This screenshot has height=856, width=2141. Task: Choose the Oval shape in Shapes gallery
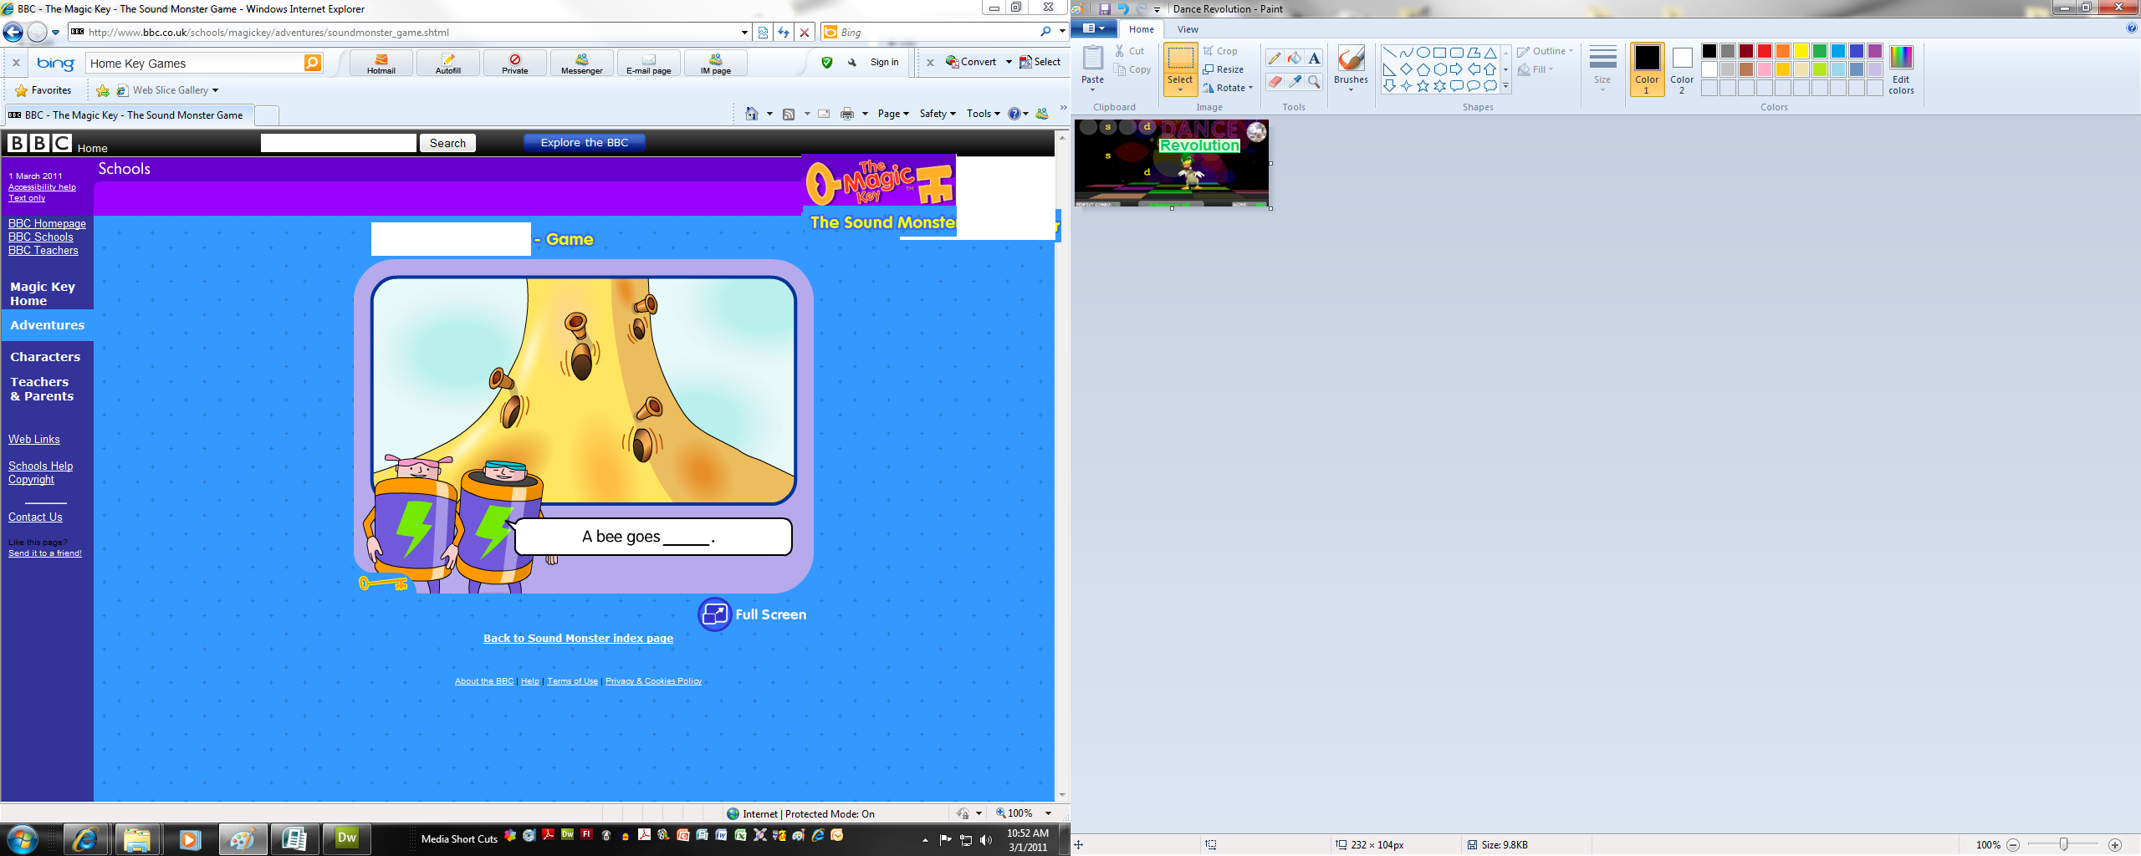[x=1423, y=52]
